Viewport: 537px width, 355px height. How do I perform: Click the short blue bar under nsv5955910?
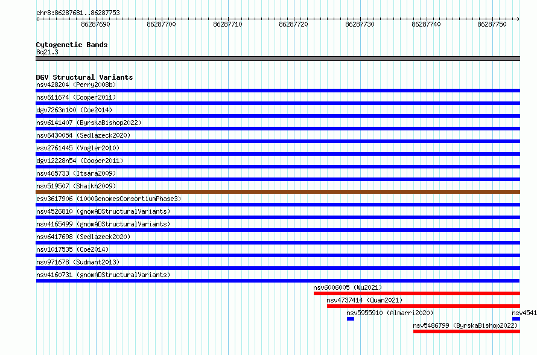[x=351, y=319]
